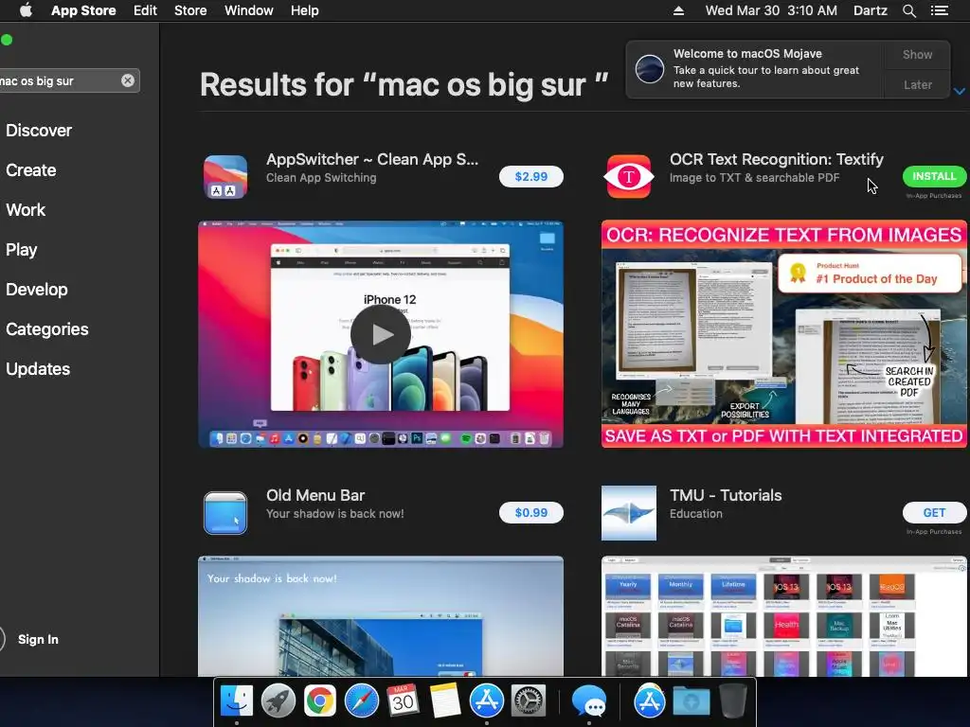Click GET for TMU Tutorials

[x=934, y=512]
